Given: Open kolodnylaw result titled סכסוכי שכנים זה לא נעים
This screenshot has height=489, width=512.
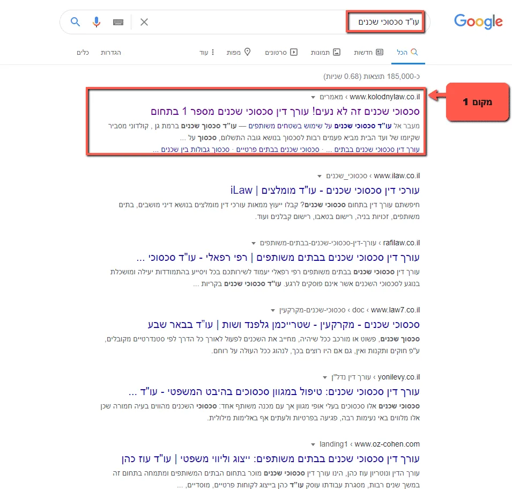Looking at the screenshot, I should (x=285, y=112).
